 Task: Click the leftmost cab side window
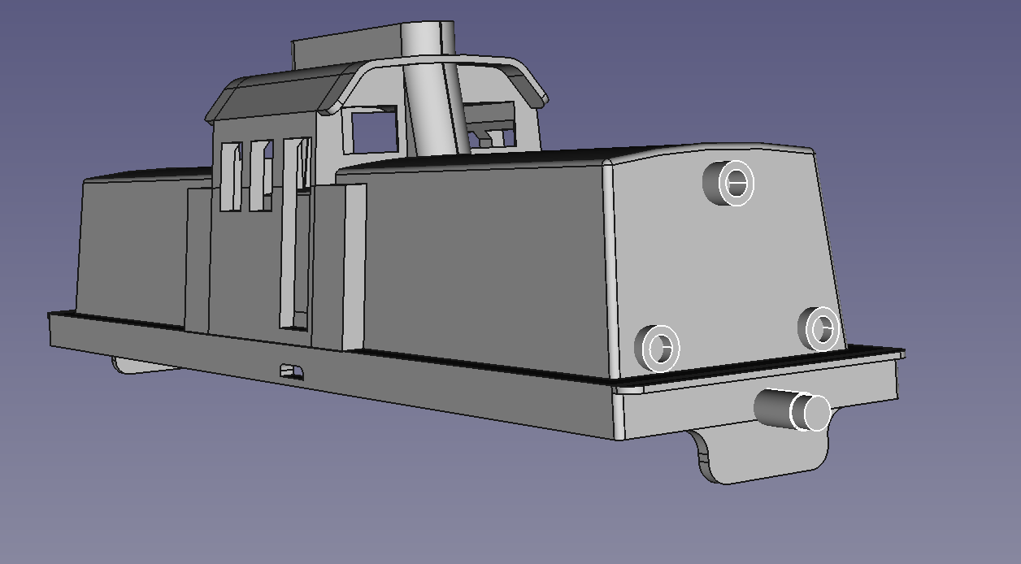click(x=231, y=176)
